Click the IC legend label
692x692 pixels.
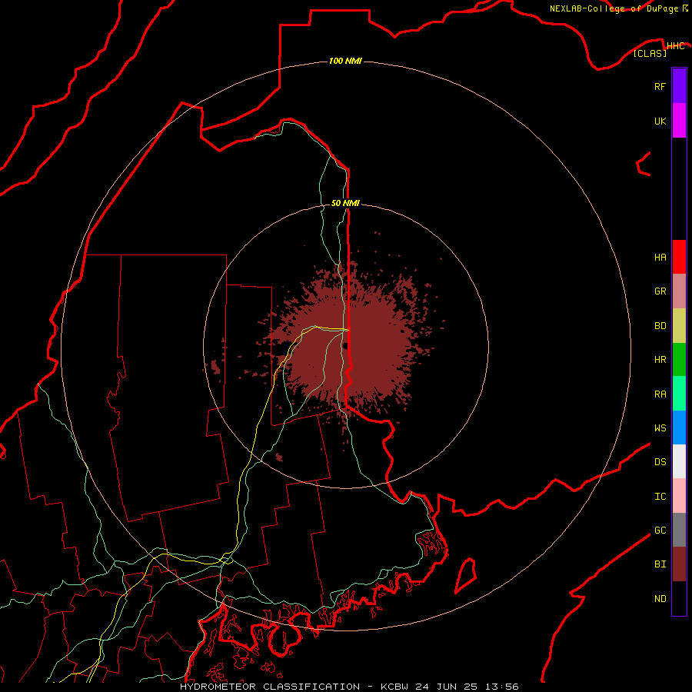[x=660, y=497]
